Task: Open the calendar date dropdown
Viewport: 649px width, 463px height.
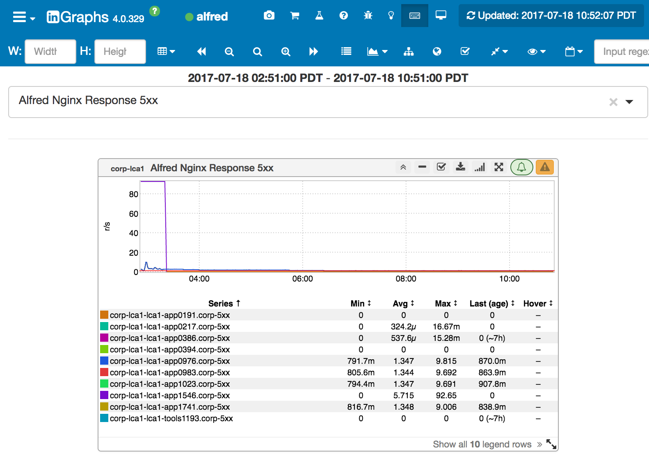Action: click(574, 51)
